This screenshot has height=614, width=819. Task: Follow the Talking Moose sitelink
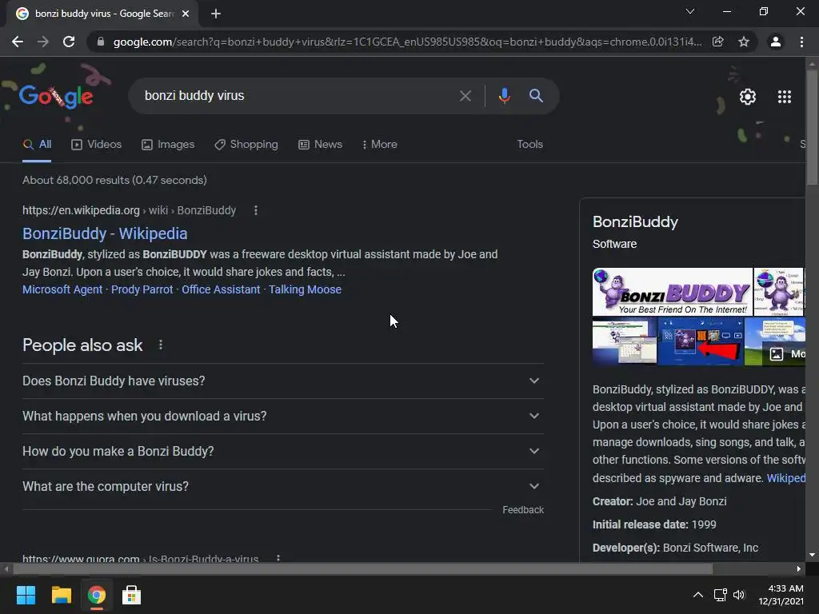coord(305,289)
